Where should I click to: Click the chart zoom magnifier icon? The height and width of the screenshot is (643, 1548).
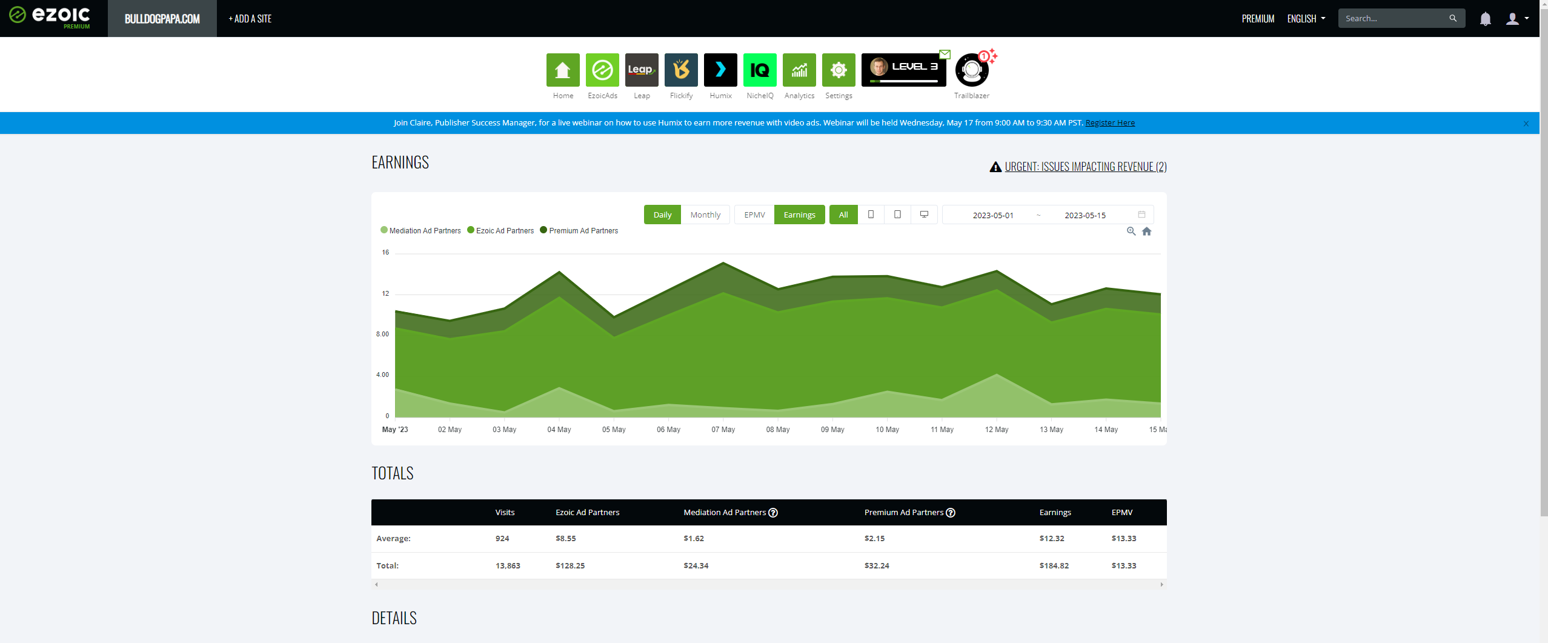(x=1131, y=231)
